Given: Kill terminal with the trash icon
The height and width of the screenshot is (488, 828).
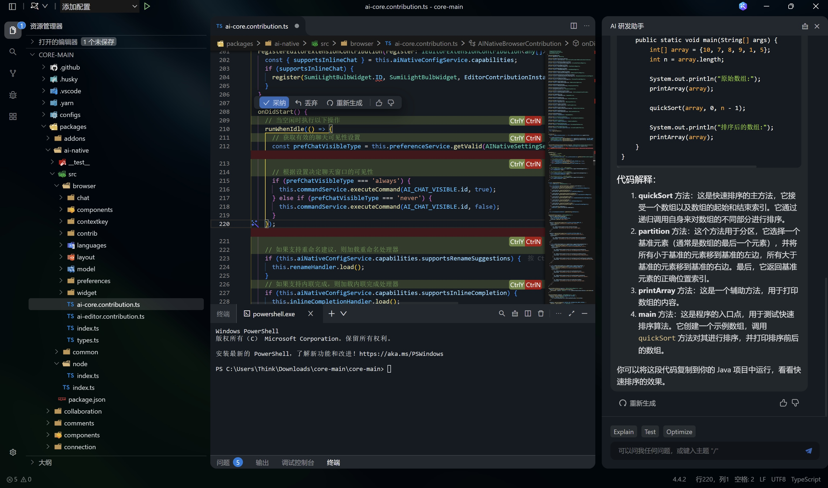Looking at the screenshot, I should tap(541, 313).
